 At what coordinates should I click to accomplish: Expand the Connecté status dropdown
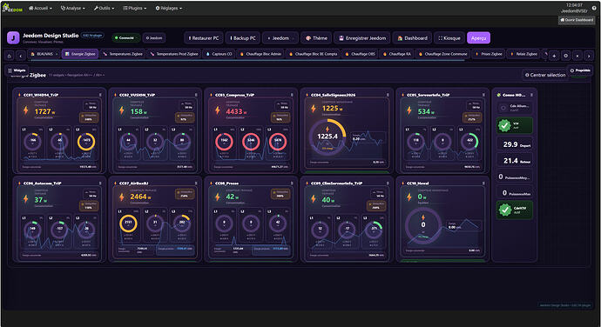click(x=126, y=38)
